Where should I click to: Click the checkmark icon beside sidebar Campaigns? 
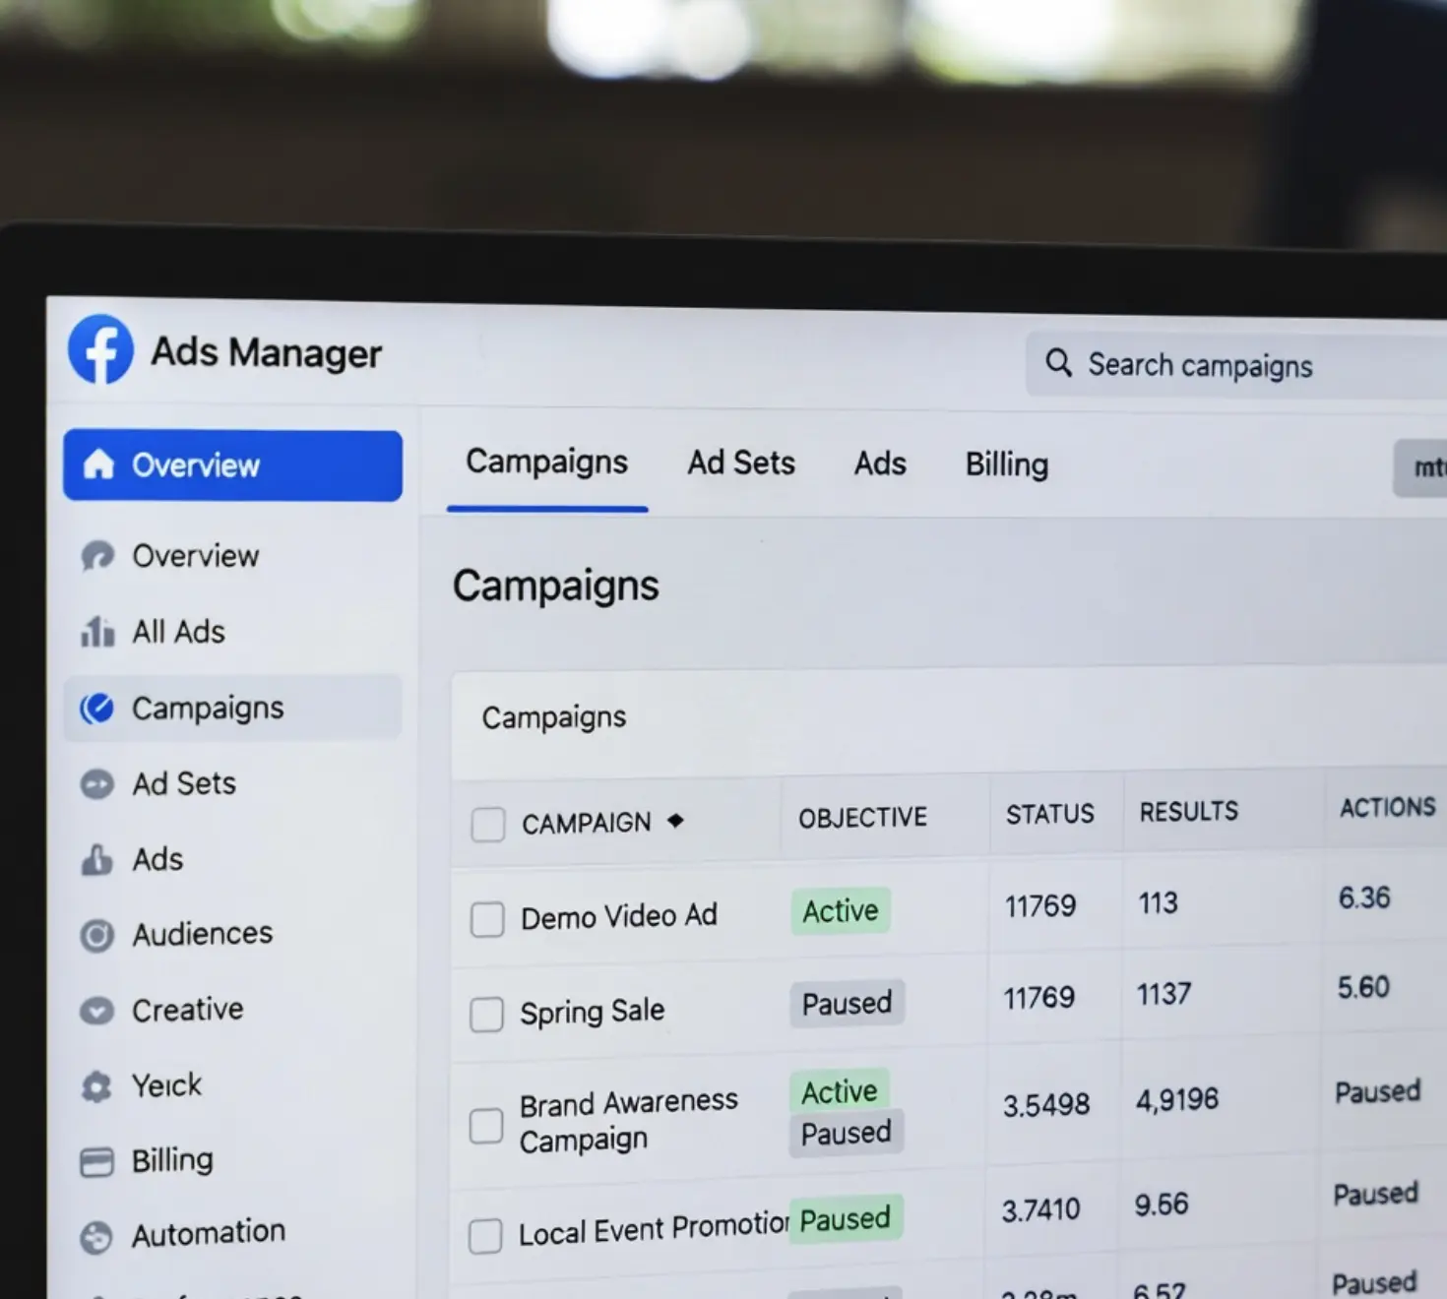pyautogui.click(x=96, y=708)
